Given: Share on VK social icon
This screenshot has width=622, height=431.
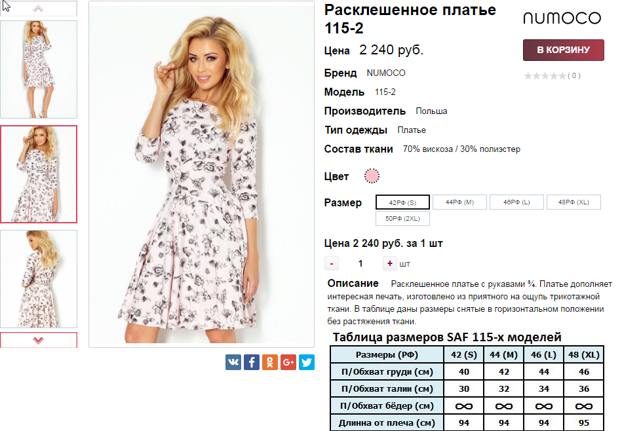Looking at the screenshot, I should tap(233, 362).
